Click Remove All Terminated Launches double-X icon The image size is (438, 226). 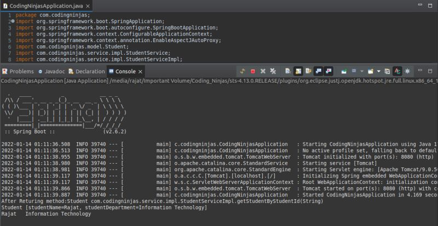click(x=273, y=71)
